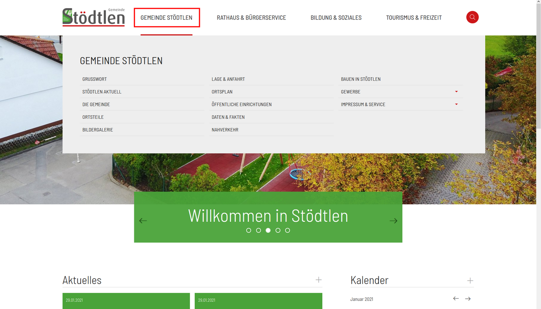The image size is (541, 309).
Task: Select the second slide indicator dot
Action: (258, 230)
